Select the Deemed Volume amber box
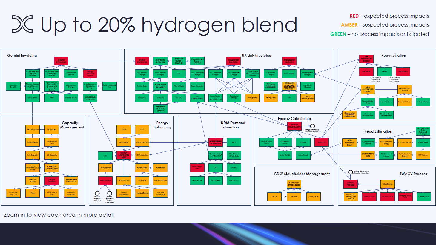 pos(405,102)
